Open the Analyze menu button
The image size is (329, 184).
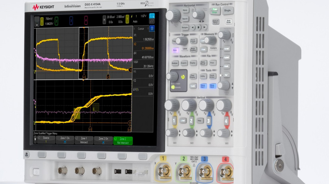175,63
